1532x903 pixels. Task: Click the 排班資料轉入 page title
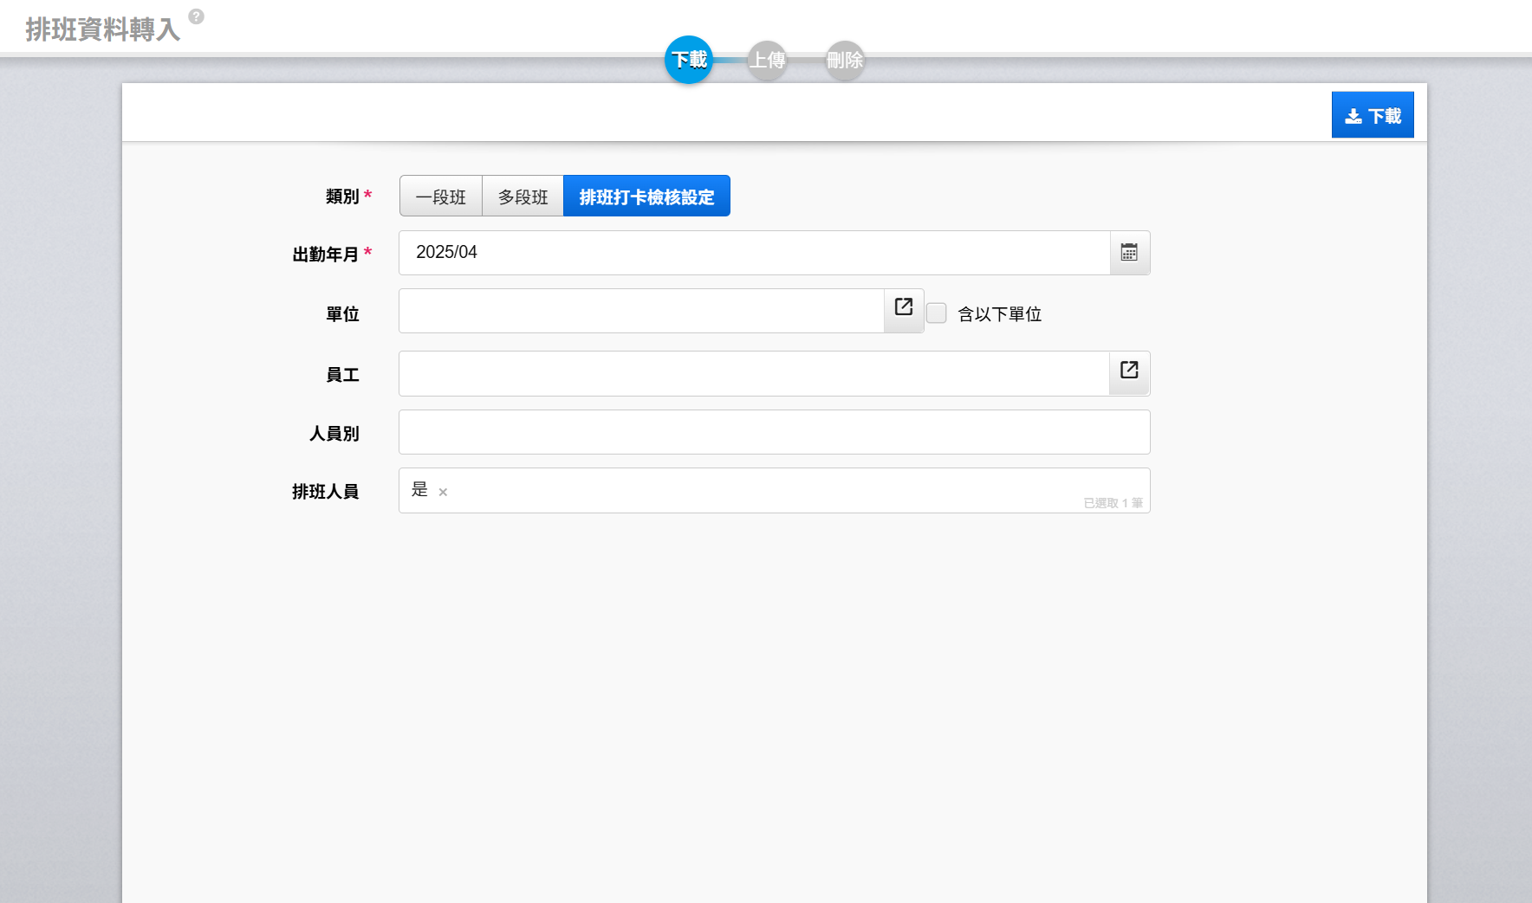102,29
